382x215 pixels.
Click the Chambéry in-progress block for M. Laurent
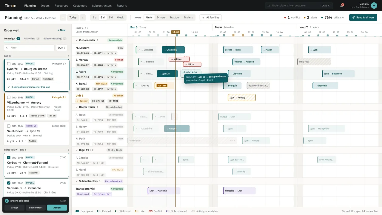coord(173,50)
